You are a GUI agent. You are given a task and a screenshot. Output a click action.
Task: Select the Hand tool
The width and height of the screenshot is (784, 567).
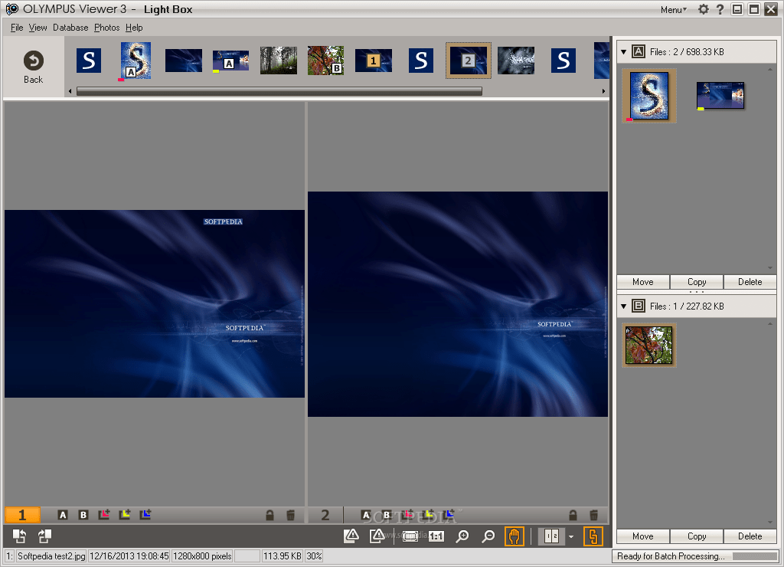[x=514, y=536]
